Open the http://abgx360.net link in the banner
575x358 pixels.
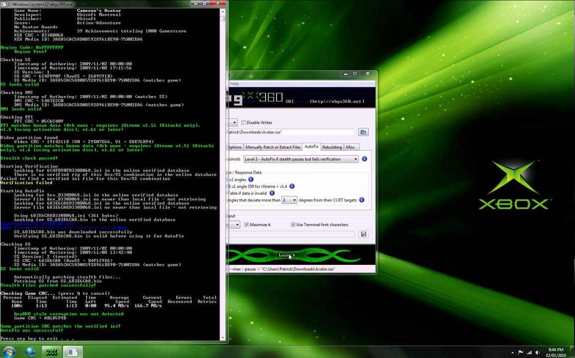337,101
